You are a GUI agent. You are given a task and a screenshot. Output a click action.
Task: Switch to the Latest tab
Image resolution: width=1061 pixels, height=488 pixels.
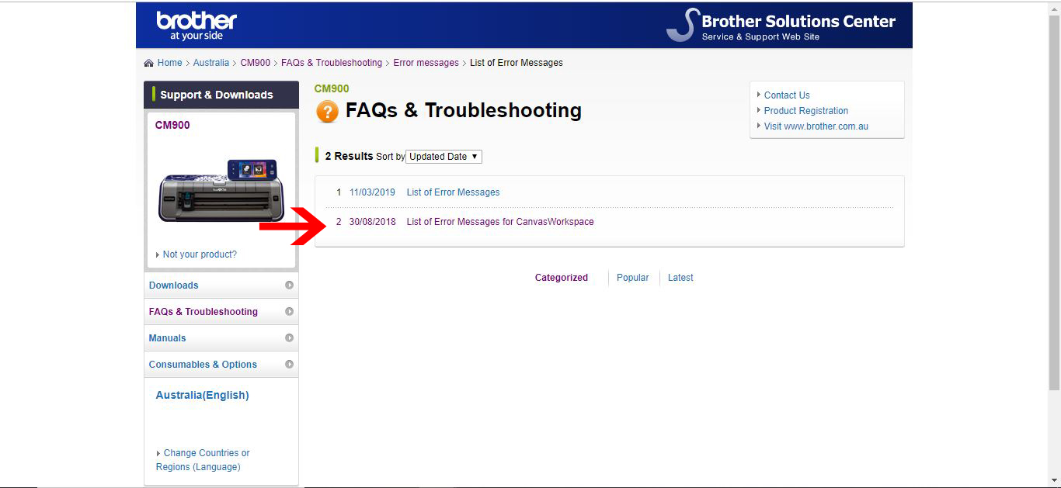click(680, 278)
